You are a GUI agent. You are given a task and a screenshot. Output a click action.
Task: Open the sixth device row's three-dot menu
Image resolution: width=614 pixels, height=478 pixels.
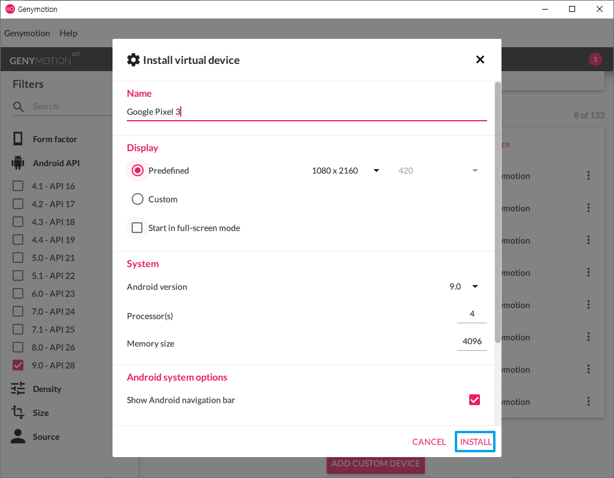588,337
